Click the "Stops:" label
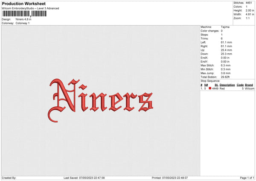 coord(204,35)
